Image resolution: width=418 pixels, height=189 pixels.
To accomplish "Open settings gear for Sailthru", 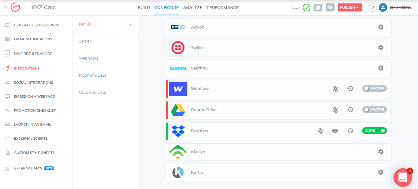I will tap(381, 68).
